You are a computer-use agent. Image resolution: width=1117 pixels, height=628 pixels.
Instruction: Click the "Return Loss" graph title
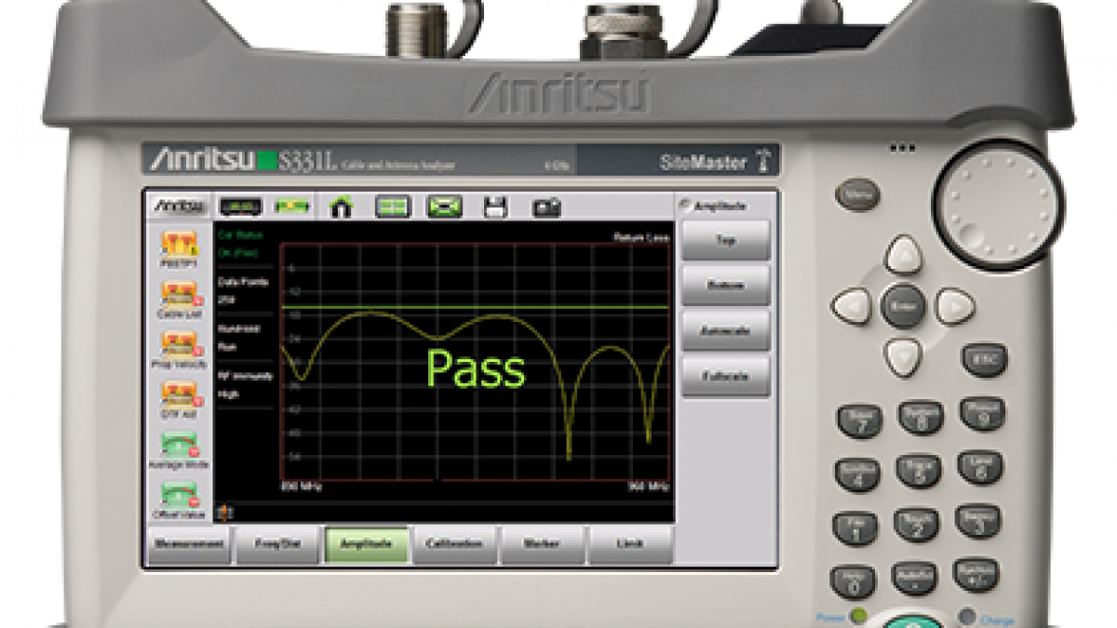[x=640, y=237]
